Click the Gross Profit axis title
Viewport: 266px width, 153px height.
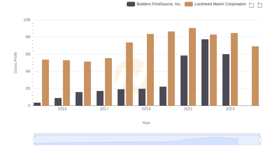(15, 63)
